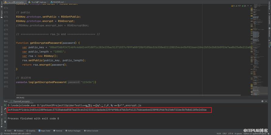The image size is (271, 135).
Task: Open the Database tool window
Action: tap(269, 32)
